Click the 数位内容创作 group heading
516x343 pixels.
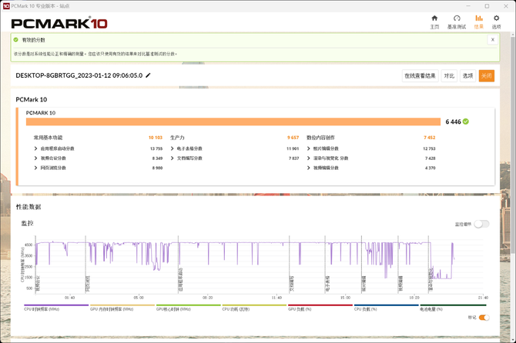click(320, 138)
